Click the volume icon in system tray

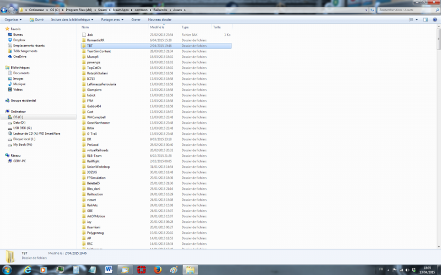407,269
